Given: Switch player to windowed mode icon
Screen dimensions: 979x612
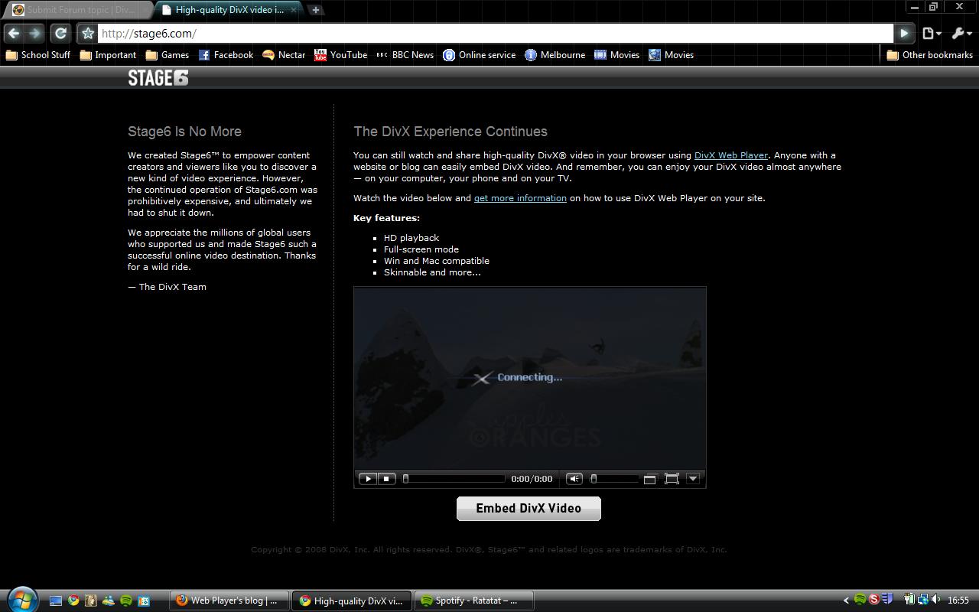Looking at the screenshot, I should [649, 479].
